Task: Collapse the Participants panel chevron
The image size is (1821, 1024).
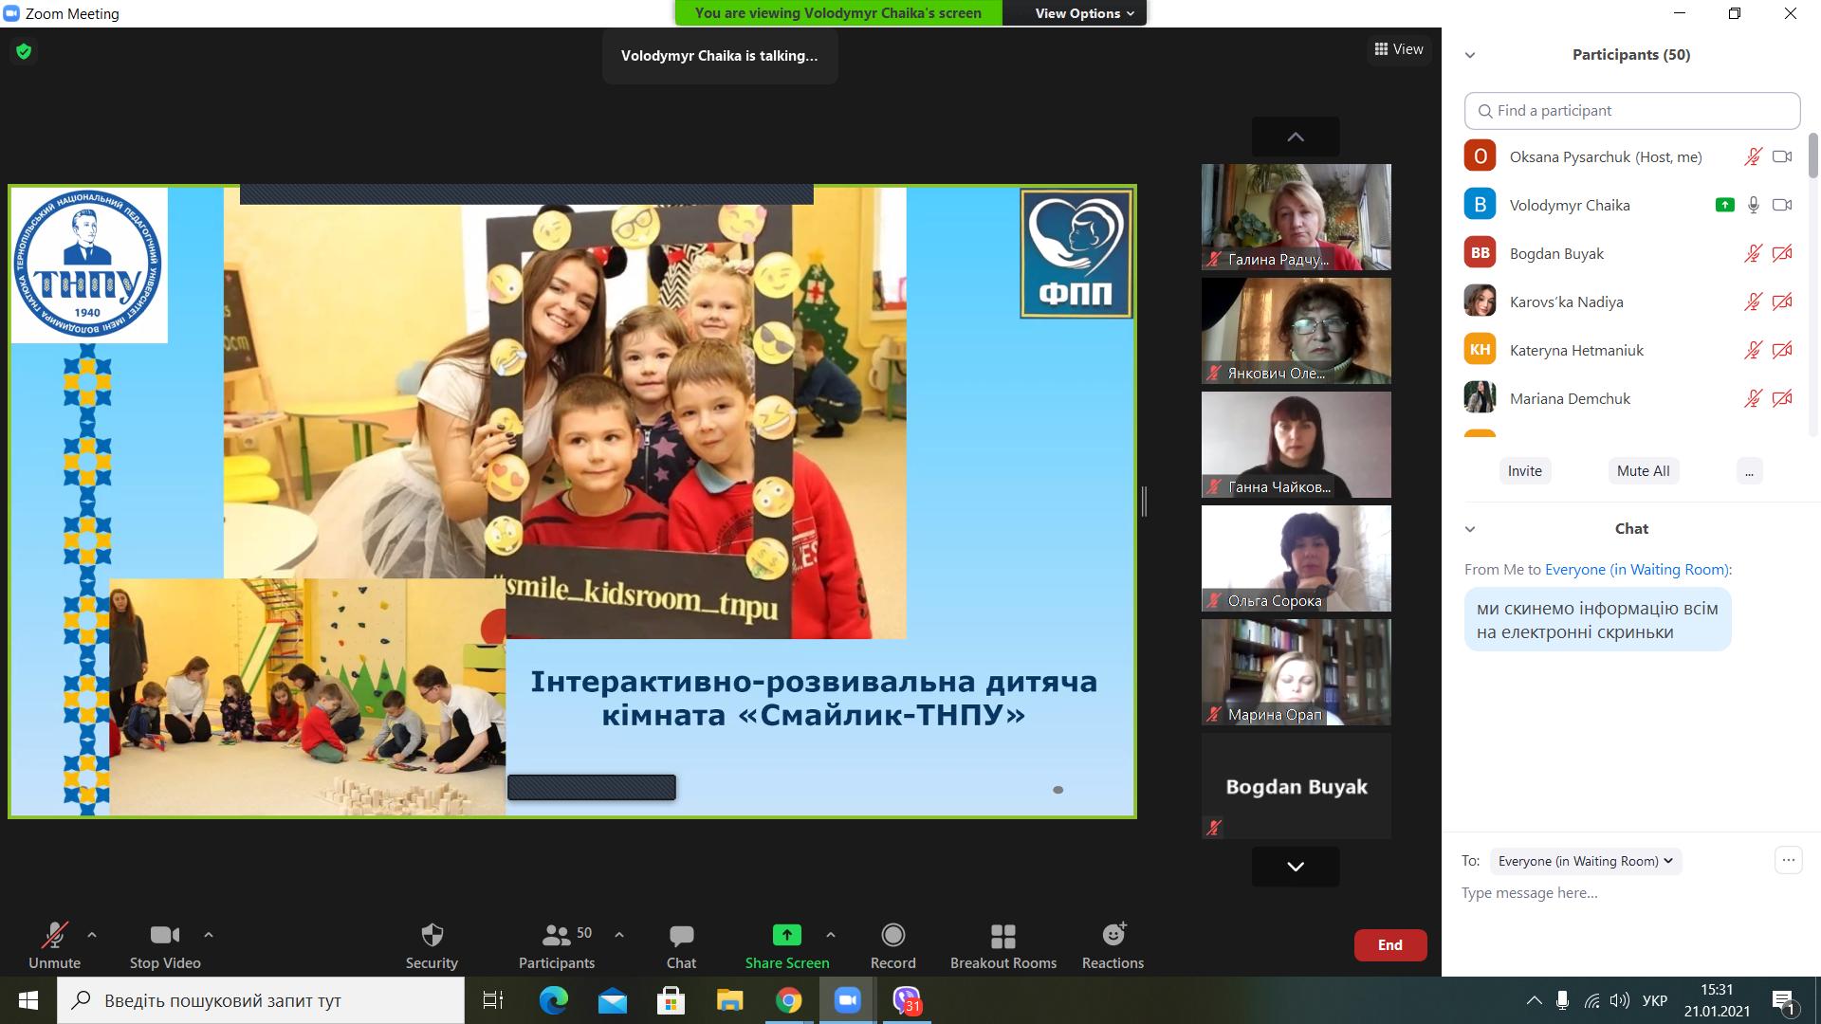Action: pyautogui.click(x=1470, y=55)
